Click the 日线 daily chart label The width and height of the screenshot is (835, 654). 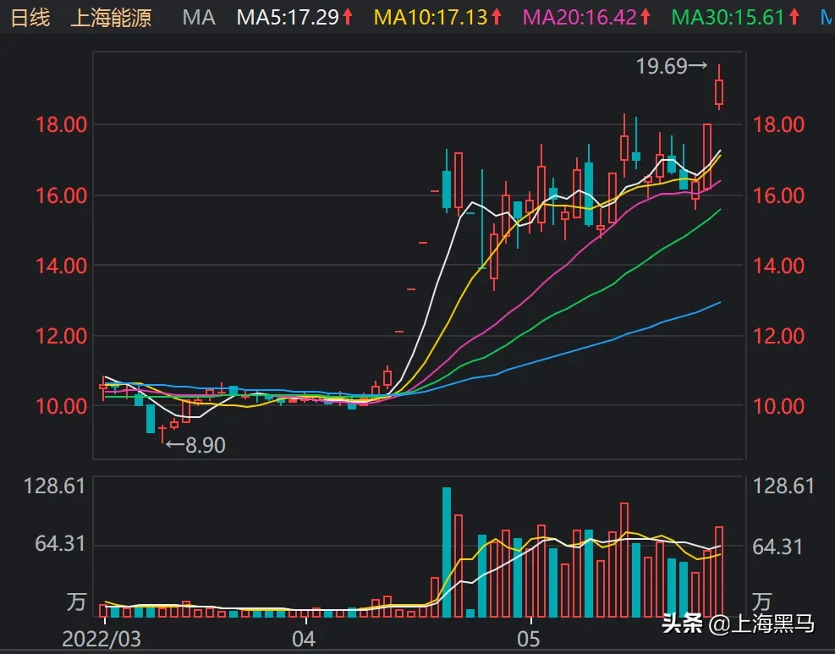click(x=30, y=17)
